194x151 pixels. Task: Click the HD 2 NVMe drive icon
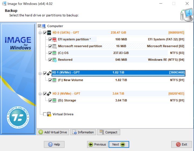coord(49,94)
